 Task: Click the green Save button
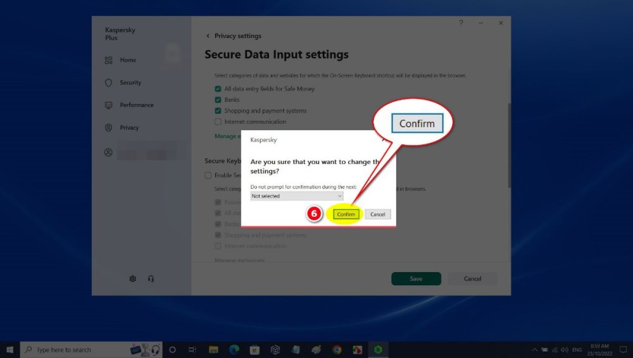pyautogui.click(x=416, y=278)
